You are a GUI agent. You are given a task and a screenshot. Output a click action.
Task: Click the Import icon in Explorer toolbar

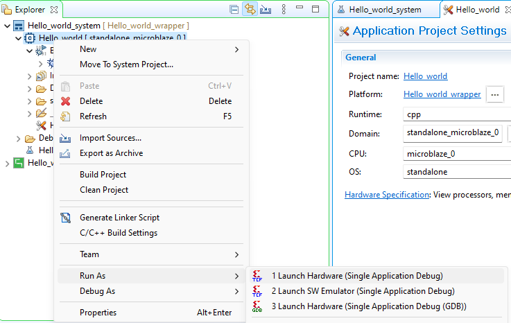265,10
